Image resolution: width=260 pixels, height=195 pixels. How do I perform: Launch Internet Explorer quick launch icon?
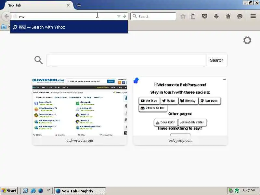[x=33, y=191]
